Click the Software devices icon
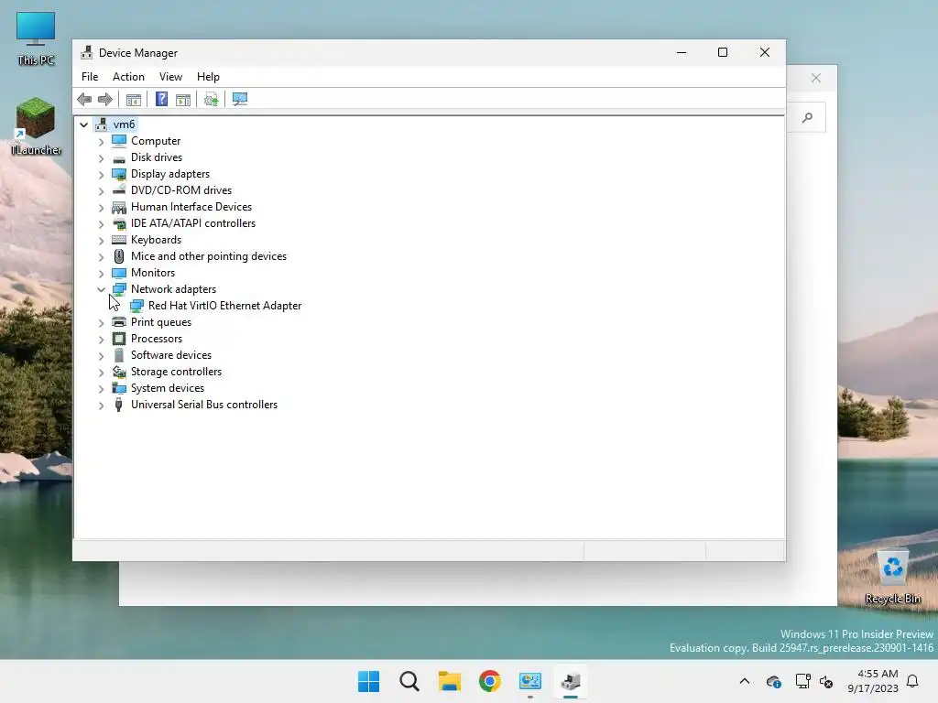 point(119,355)
